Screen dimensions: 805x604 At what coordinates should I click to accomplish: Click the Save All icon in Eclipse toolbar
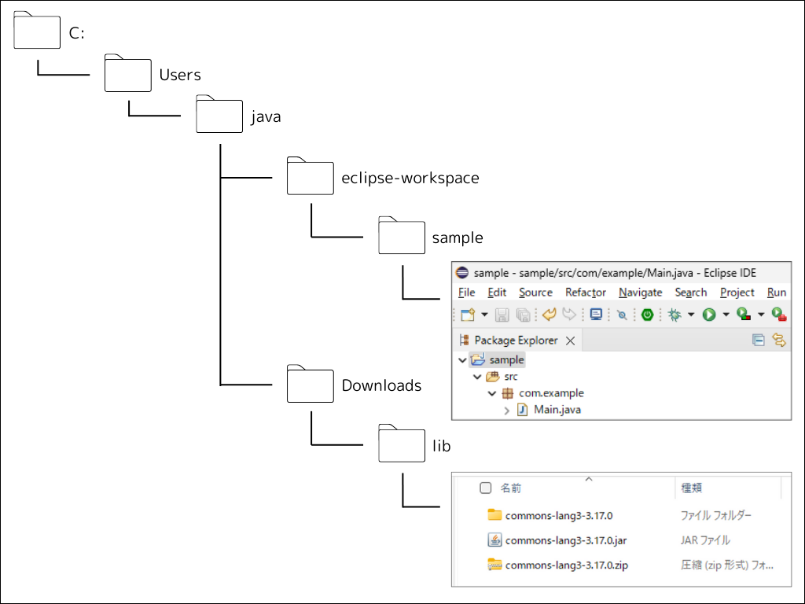coord(523,315)
